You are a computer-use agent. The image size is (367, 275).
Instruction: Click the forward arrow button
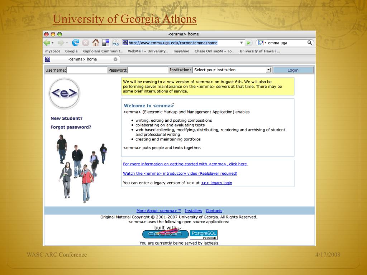click(61, 43)
